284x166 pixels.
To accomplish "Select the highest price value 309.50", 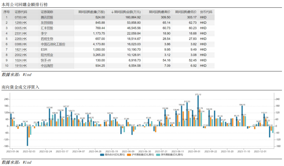I will click(x=166, y=17).
